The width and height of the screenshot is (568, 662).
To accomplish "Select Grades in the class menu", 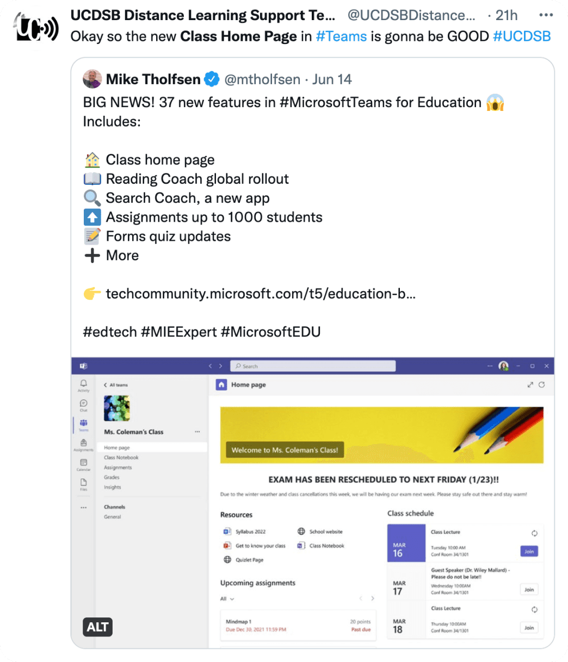I will pos(112,477).
